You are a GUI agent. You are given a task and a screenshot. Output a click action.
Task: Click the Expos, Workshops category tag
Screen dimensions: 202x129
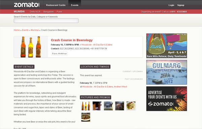click(x=59, y=53)
